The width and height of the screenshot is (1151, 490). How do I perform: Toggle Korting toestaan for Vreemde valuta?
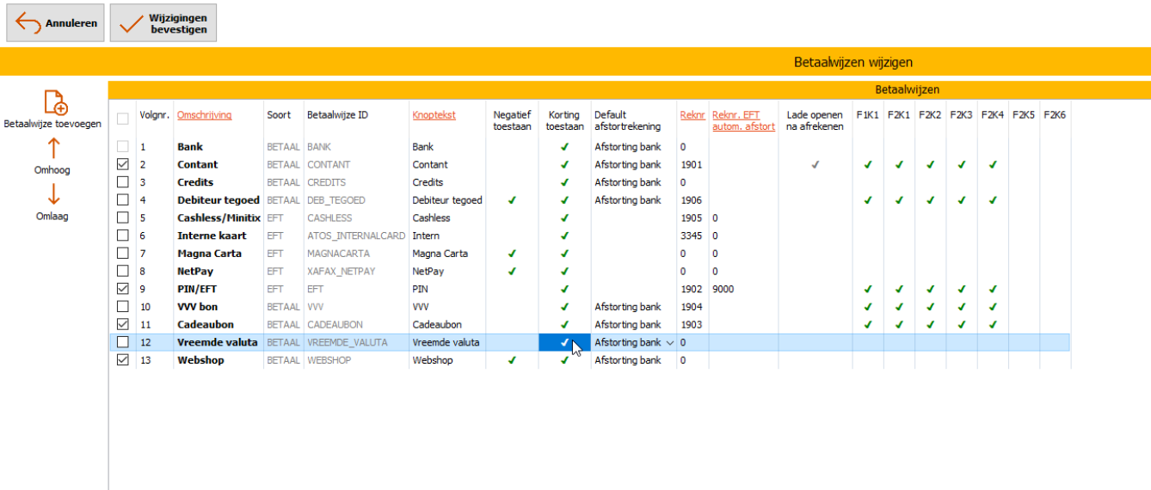[564, 343]
